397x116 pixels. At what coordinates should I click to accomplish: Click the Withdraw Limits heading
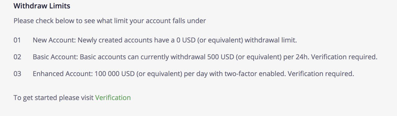point(42,6)
